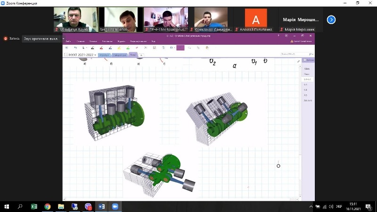
Task: Open Chrome from the taskbar
Action: click(48, 206)
